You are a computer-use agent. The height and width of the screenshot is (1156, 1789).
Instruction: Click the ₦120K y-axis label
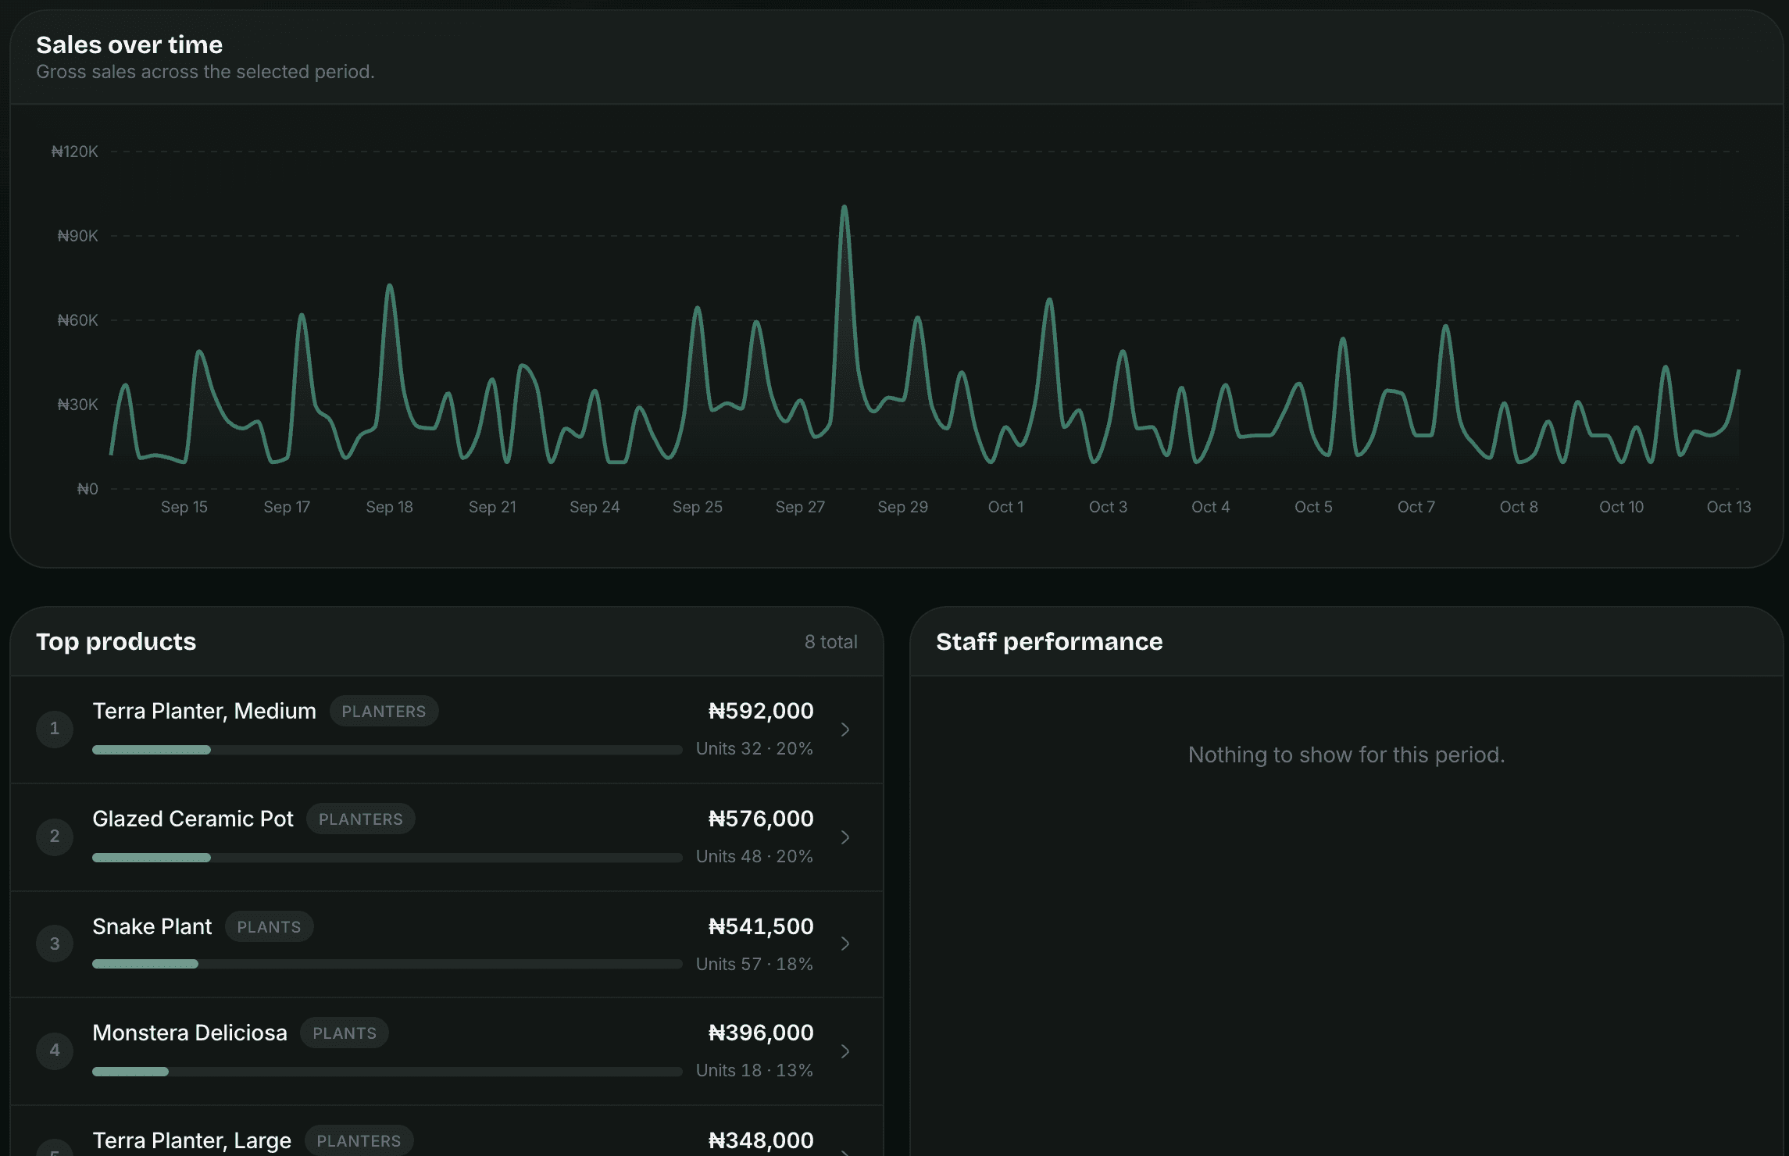tap(75, 152)
